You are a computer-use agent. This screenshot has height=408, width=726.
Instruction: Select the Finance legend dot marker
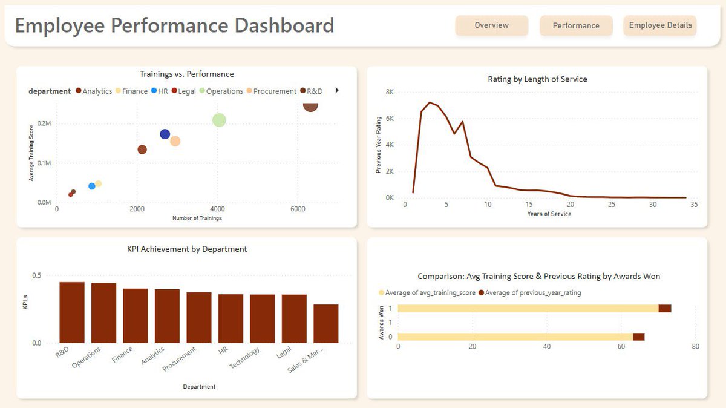click(x=117, y=91)
